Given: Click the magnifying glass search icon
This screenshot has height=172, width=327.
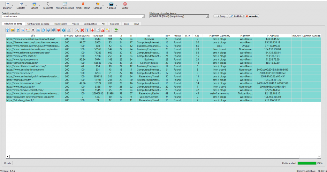Looking at the screenshot, I should [x=77, y=30].
